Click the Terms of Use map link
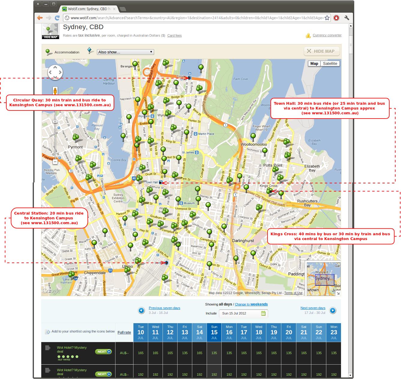 [293, 293]
